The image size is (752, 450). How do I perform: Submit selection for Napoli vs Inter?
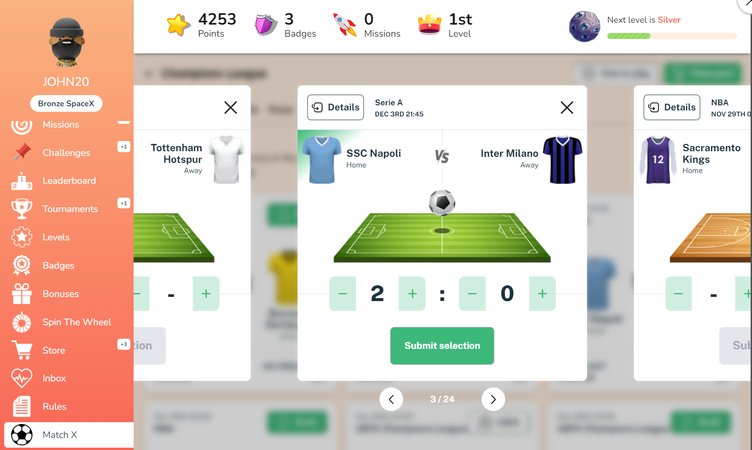click(442, 346)
